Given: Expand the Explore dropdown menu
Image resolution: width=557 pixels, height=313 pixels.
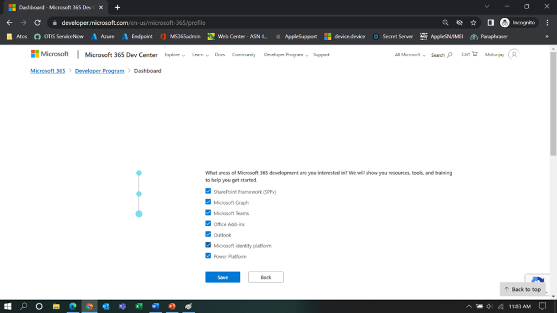Looking at the screenshot, I should pos(174,55).
